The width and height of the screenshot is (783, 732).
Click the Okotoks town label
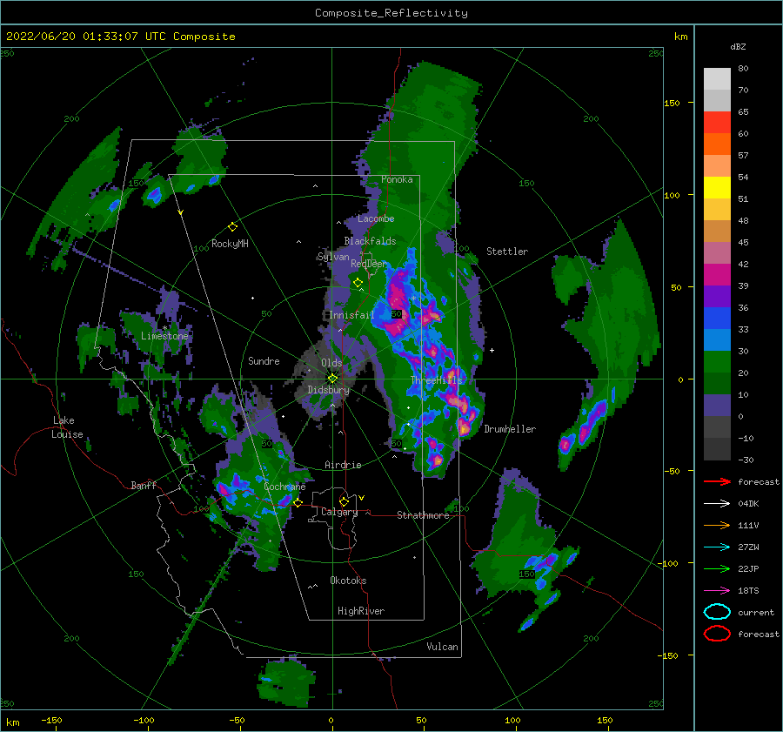[x=348, y=581]
